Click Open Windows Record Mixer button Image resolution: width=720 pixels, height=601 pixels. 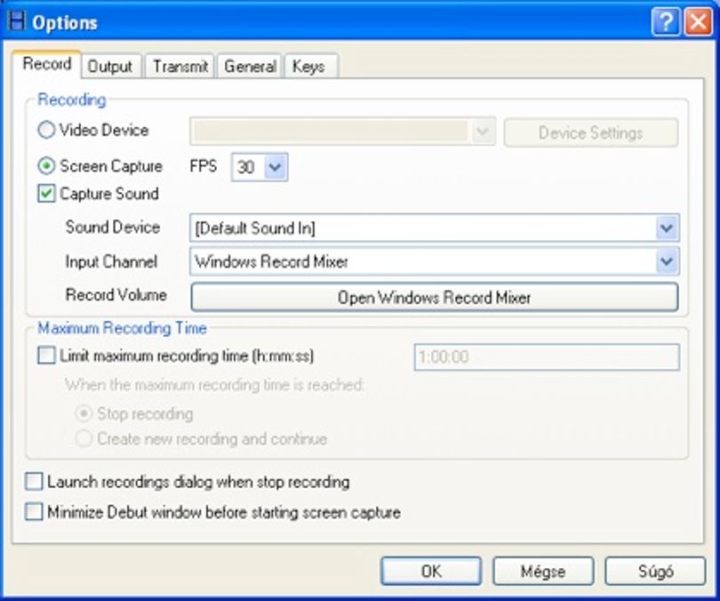pos(435,298)
